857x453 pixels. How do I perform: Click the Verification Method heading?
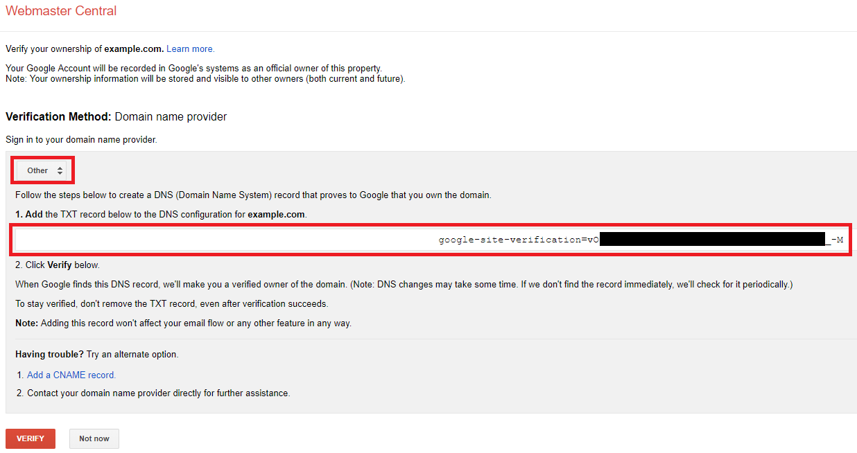click(58, 117)
